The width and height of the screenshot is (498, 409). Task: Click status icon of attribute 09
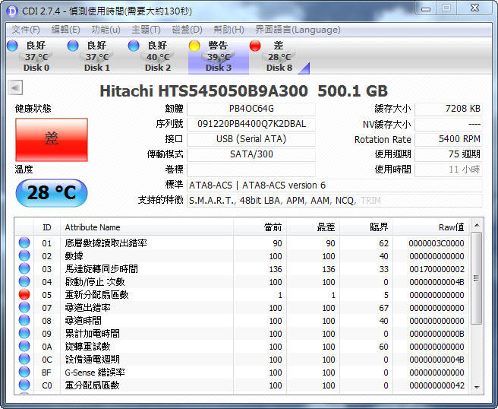[x=24, y=334]
